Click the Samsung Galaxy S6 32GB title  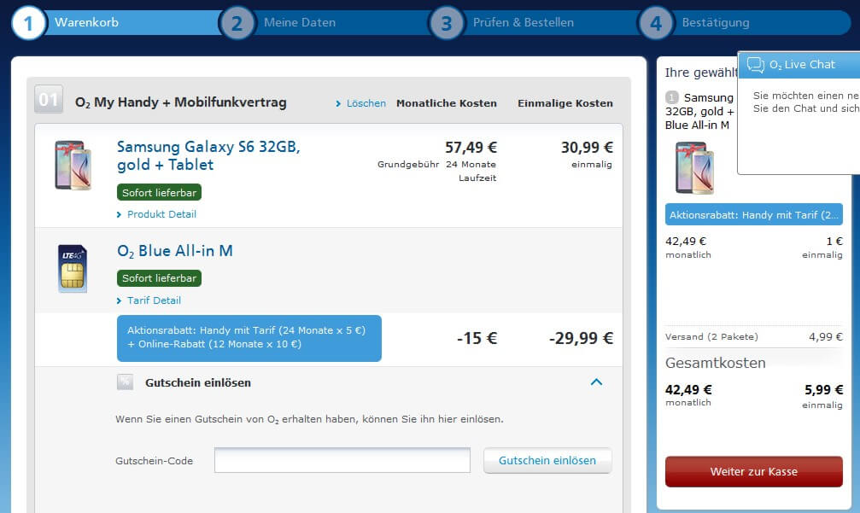click(x=208, y=155)
